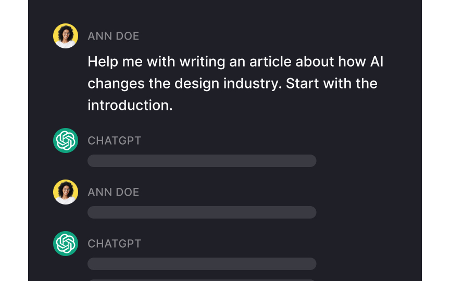Select the second ANN DOE sender label
This screenshot has height=281, width=450.
pos(114,192)
